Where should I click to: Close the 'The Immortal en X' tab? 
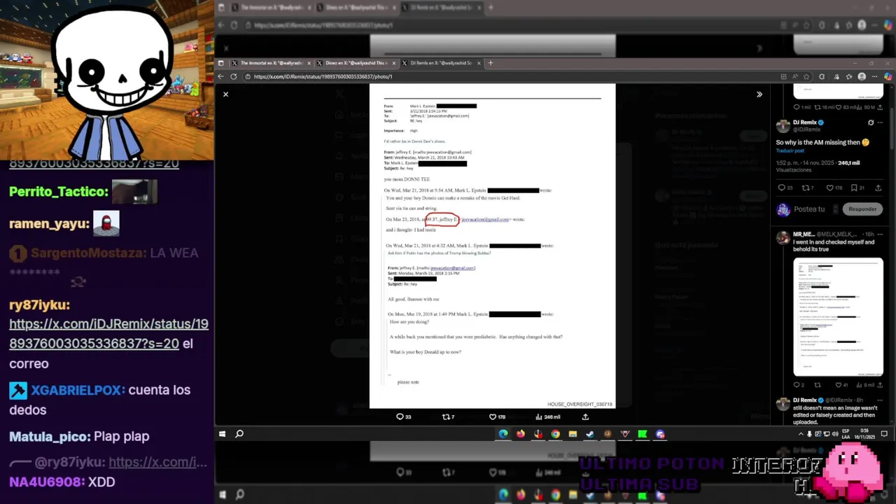[x=309, y=63]
